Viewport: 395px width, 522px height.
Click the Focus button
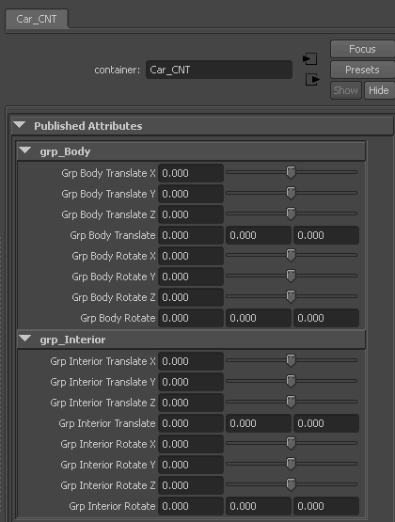pos(362,49)
